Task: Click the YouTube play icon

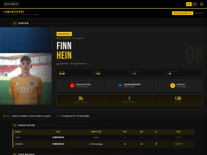Action: (x=72, y=86)
